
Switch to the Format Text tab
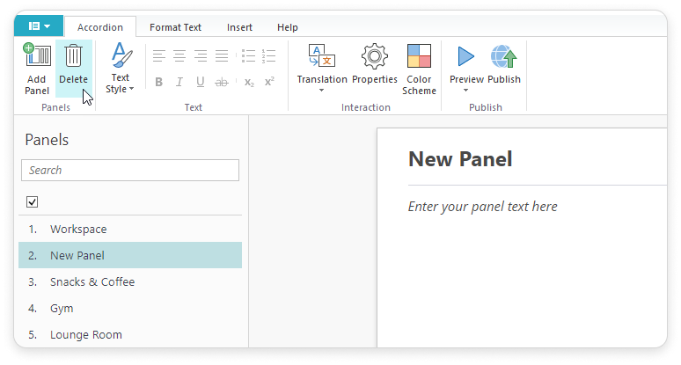coord(175,27)
